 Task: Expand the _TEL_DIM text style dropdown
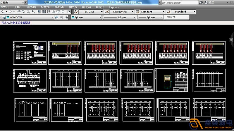[101, 12]
